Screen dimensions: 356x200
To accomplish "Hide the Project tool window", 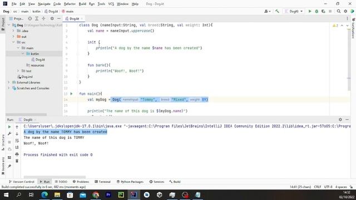I will (x=59, y=18).
